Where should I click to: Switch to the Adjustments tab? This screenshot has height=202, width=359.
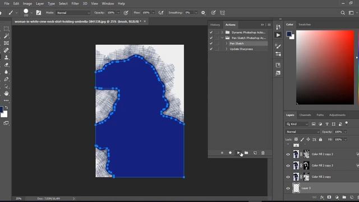point(337,115)
